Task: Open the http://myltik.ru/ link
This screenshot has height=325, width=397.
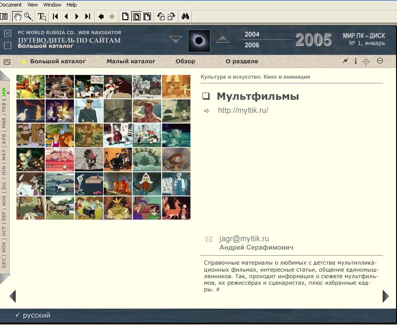Action: [243, 110]
